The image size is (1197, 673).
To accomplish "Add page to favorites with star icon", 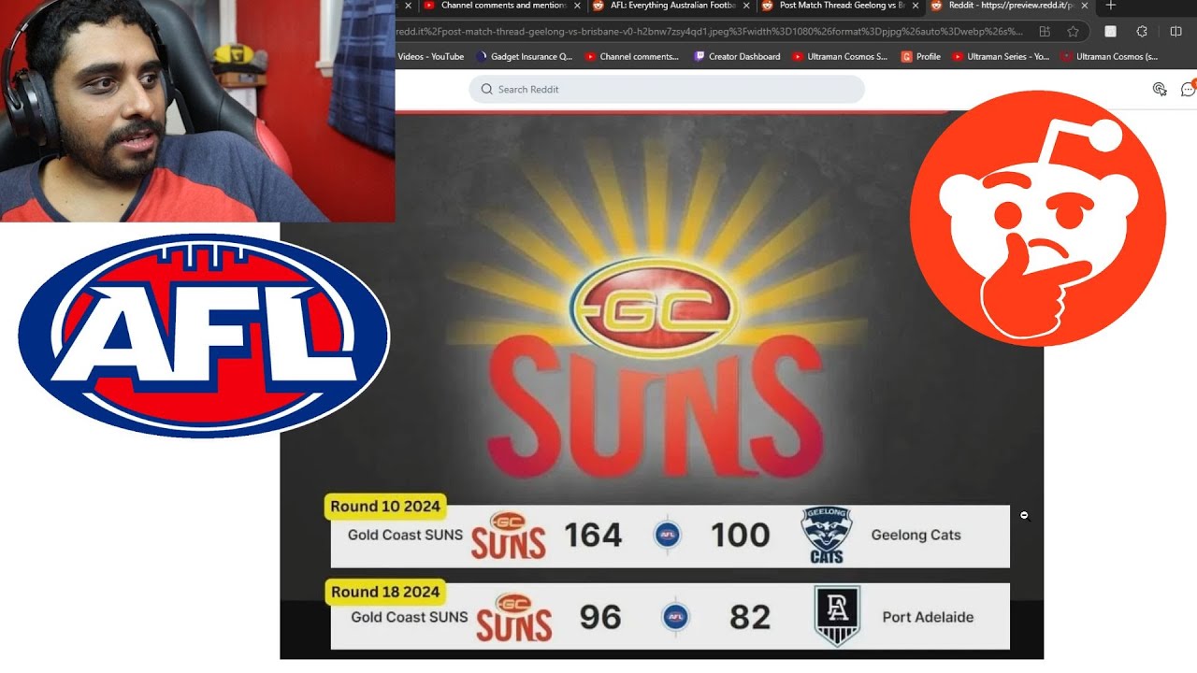I will click(x=1073, y=31).
